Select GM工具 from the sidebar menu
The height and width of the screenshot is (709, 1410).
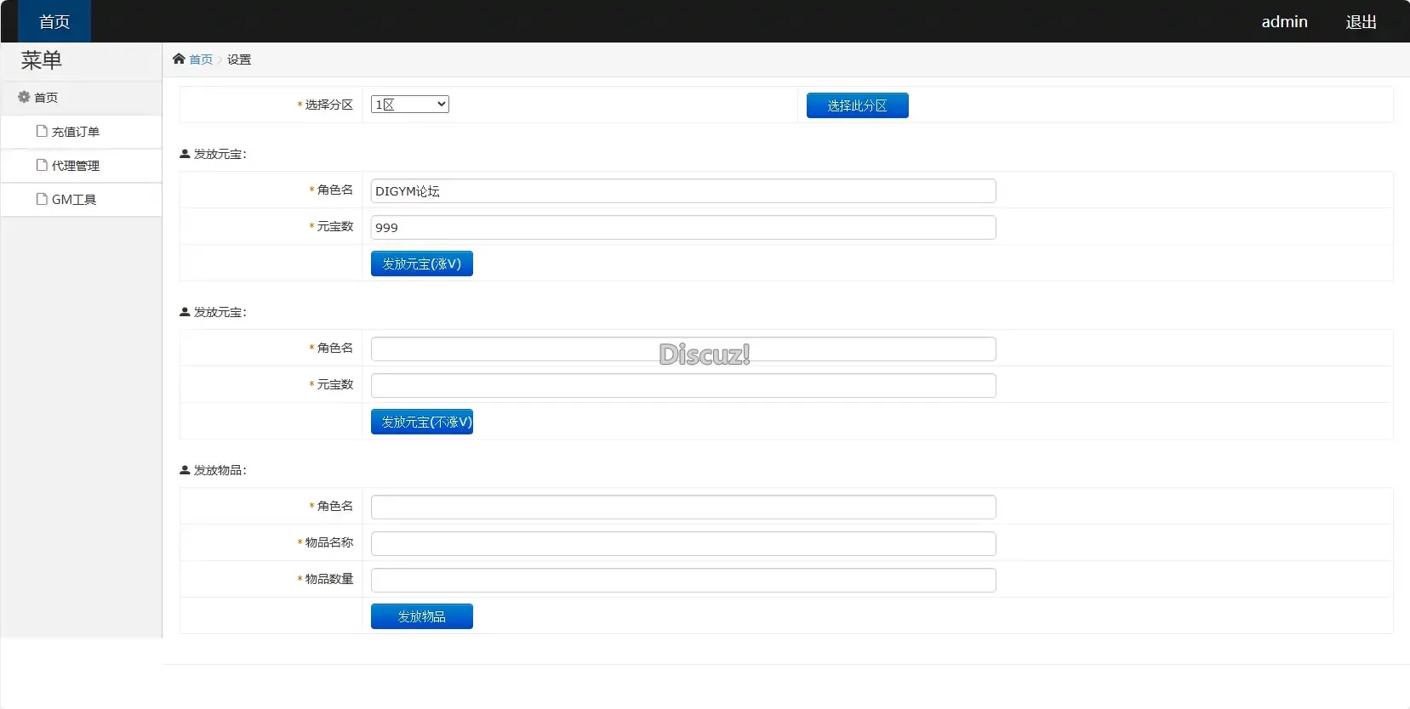[74, 200]
